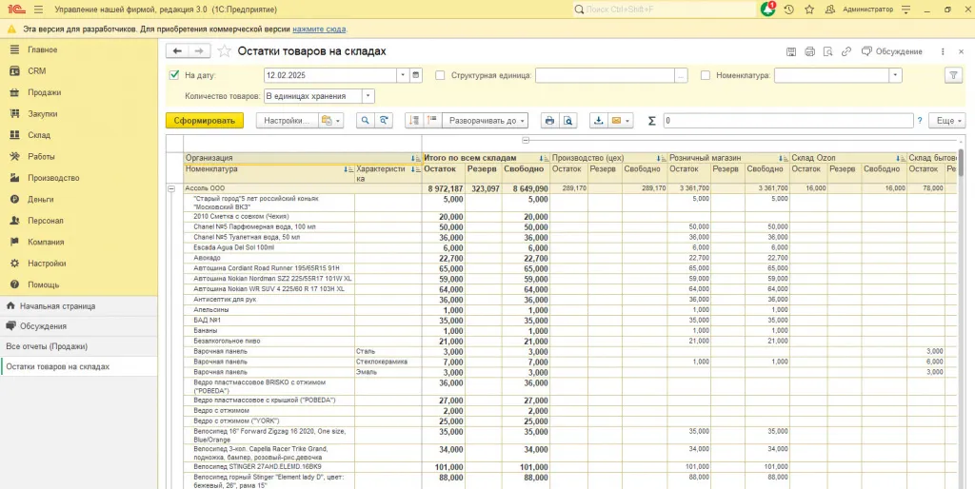Add report to favorites star
The image size is (975, 489).
tap(225, 51)
